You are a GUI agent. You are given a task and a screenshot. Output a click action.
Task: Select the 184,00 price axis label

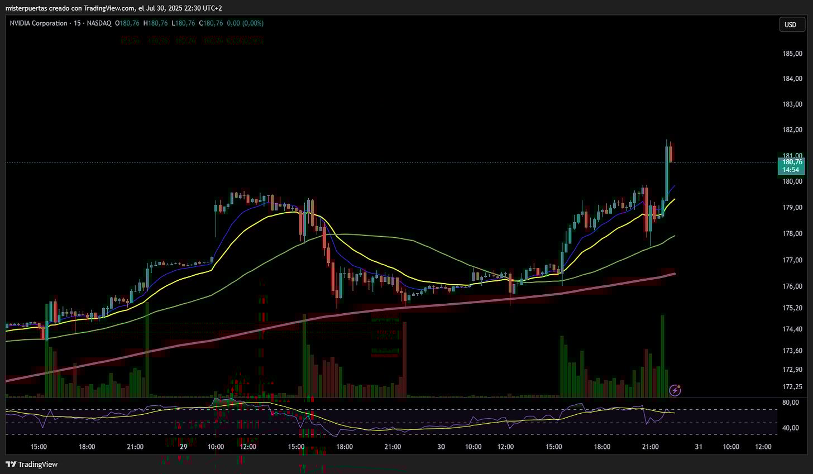point(792,79)
